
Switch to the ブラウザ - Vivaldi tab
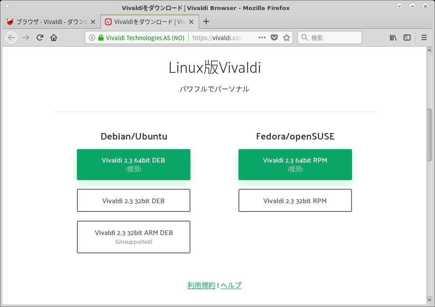pos(51,22)
